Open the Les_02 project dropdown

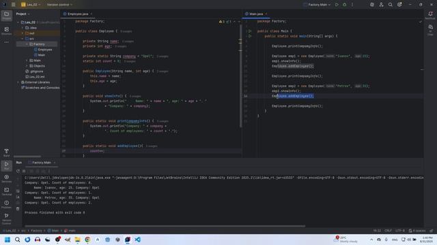pos(31,5)
